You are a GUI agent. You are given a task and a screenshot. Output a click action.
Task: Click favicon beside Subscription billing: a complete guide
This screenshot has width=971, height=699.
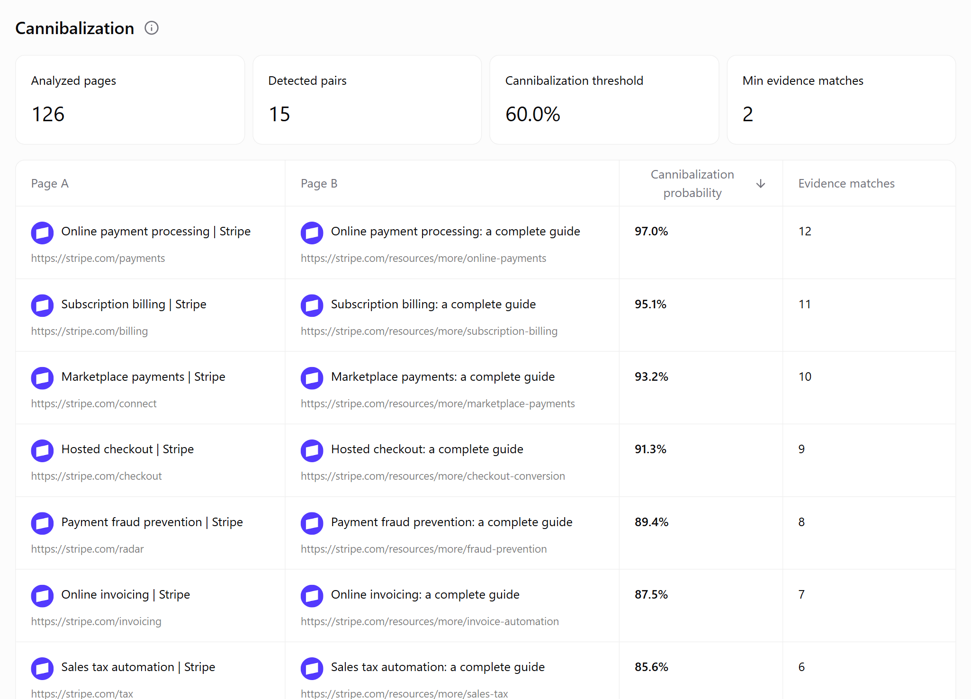[x=312, y=305]
